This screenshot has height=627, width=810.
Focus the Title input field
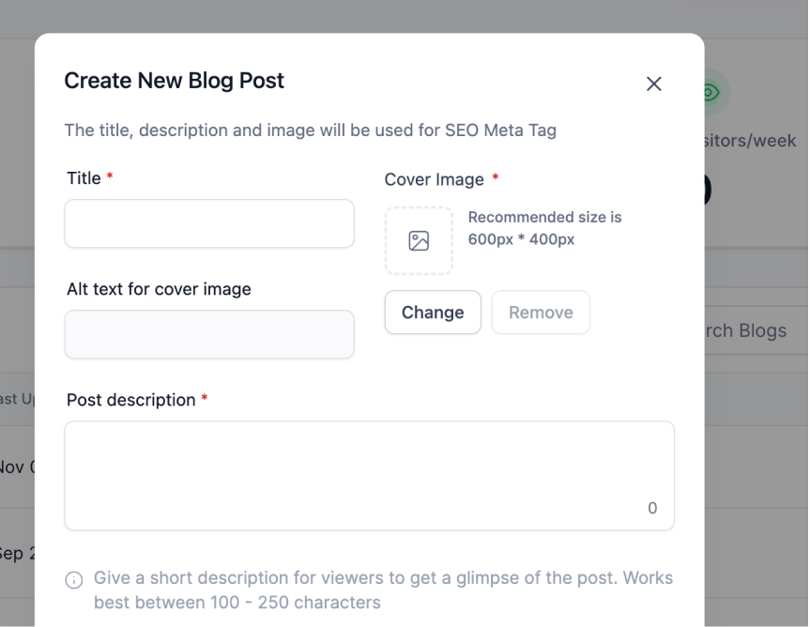209,223
